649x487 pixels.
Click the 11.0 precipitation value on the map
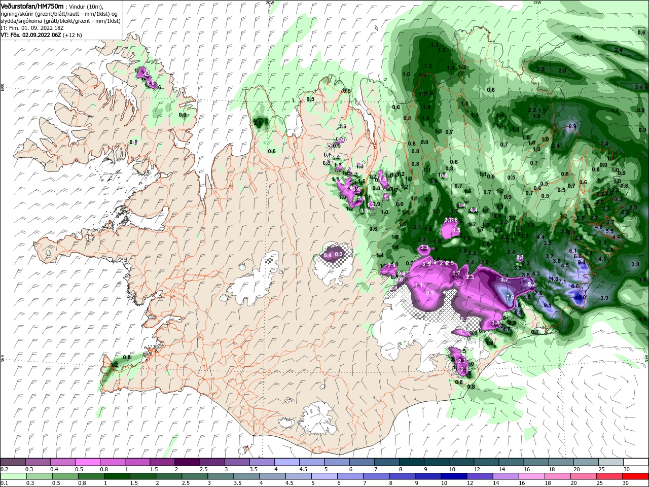(553, 279)
